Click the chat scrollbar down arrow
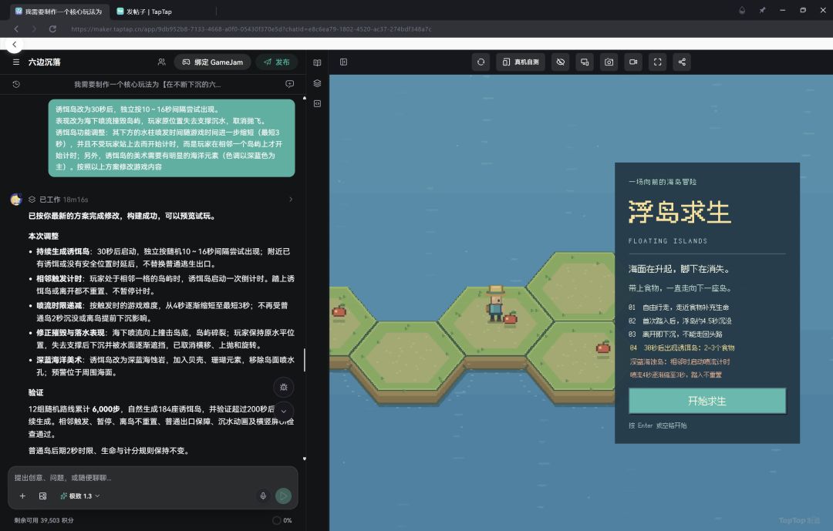Viewport: 833px width, 531px height. pos(305,459)
